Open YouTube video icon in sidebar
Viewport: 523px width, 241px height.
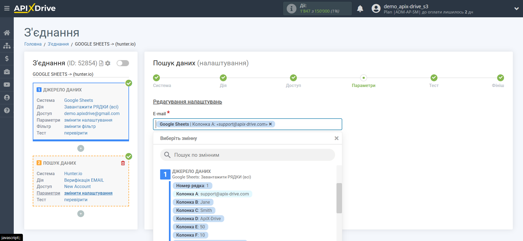tap(7, 85)
